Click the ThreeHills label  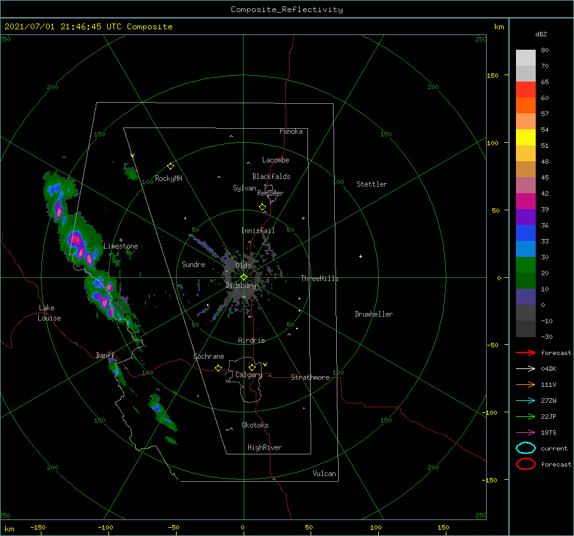320,279
